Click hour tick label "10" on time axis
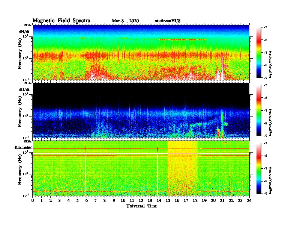 123,200
